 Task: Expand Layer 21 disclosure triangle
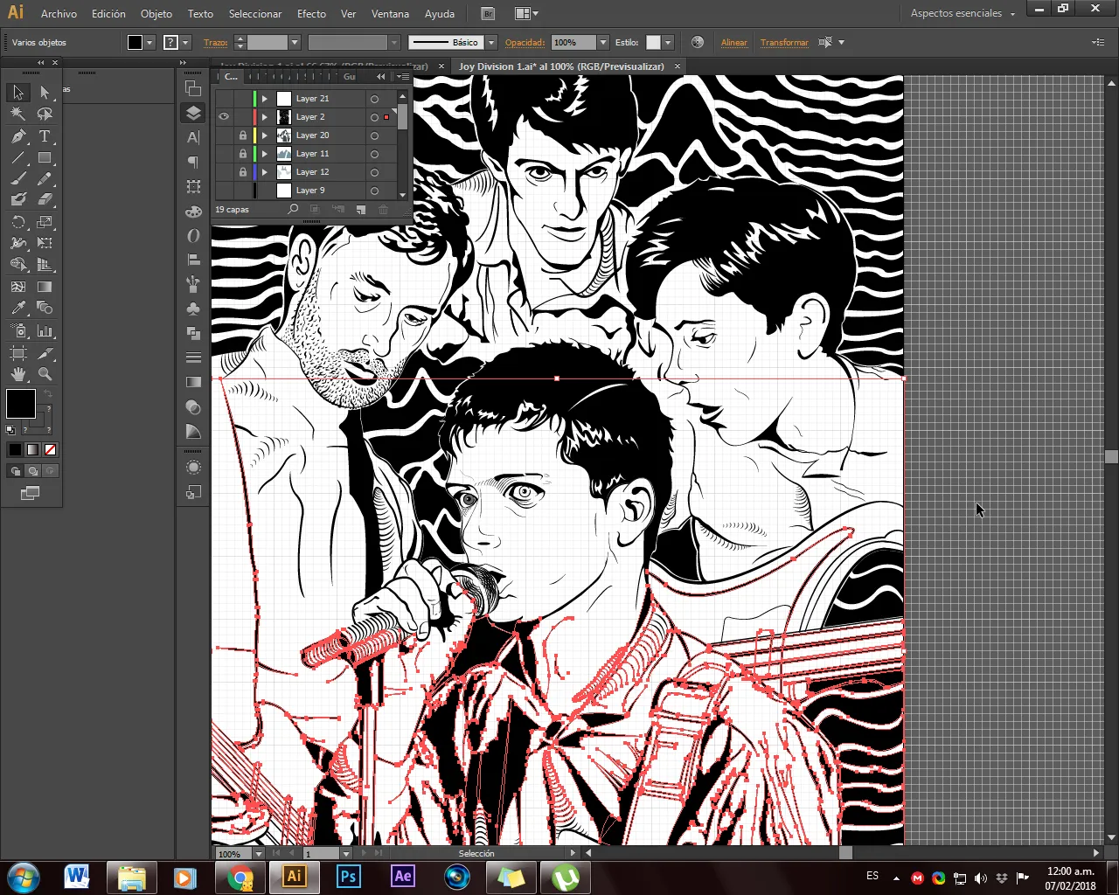click(265, 99)
